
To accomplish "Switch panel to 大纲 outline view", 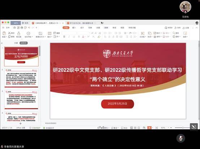I will coord(16,43).
